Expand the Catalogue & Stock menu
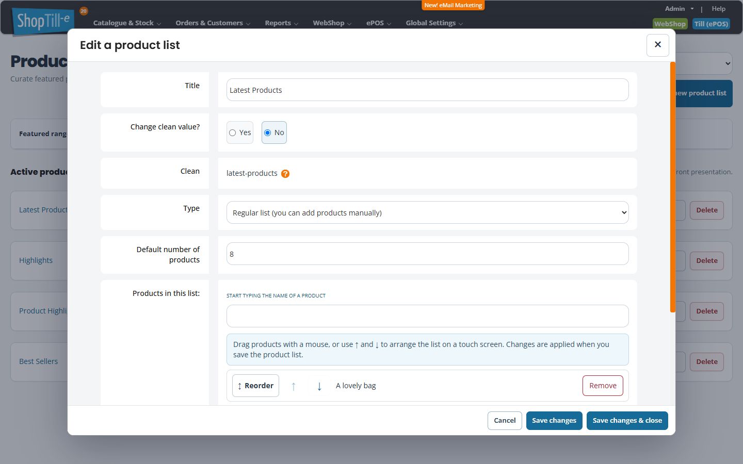The image size is (743, 464). (127, 23)
